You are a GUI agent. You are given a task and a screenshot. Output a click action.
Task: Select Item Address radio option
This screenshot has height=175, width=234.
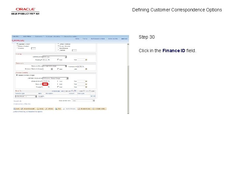click(58, 48)
